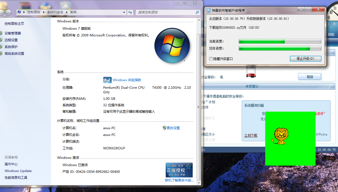Screen dimensions: 338x192
Task: Open 远程设置 link
Action: tap(11, 40)
